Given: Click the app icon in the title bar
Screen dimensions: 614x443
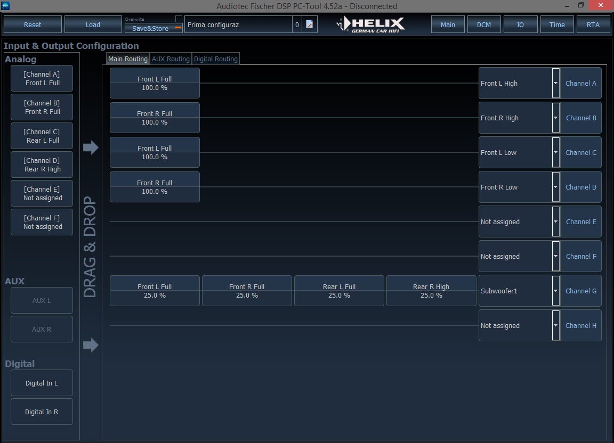Looking at the screenshot, I should 5,5.
